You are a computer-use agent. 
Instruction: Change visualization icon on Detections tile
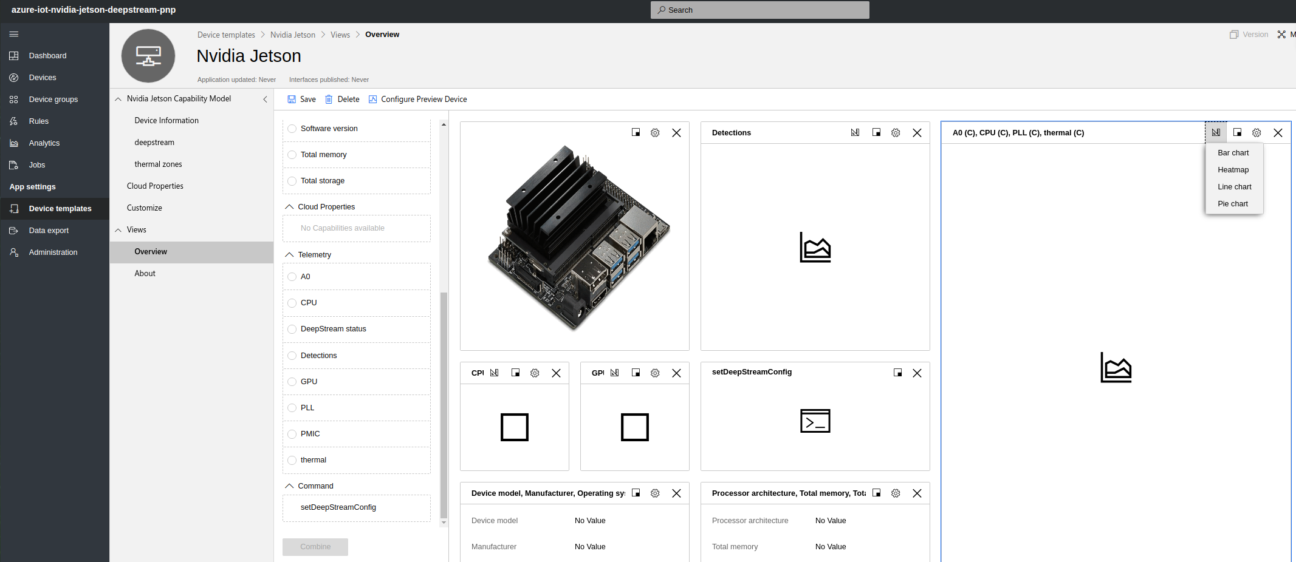click(855, 132)
